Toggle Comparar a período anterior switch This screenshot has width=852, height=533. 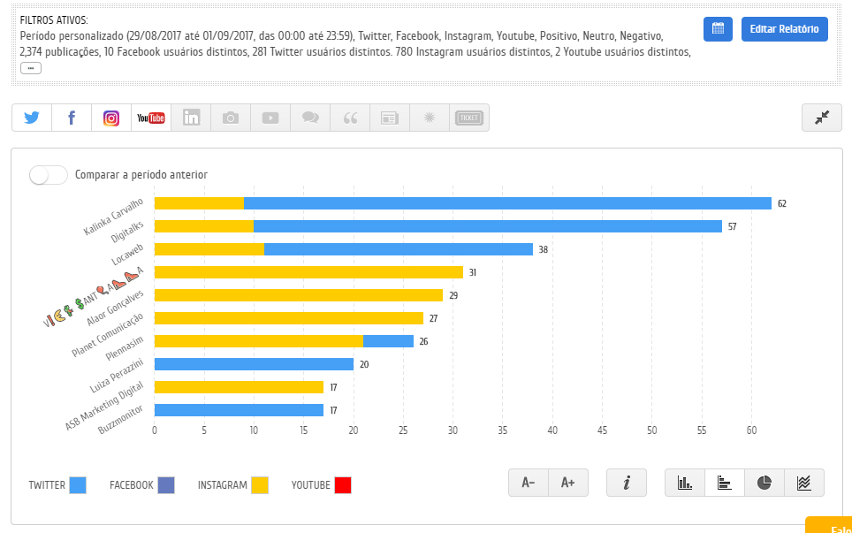click(x=49, y=175)
